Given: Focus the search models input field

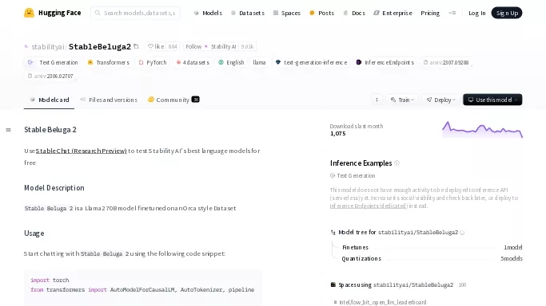Looking at the screenshot, I should 135,13.
